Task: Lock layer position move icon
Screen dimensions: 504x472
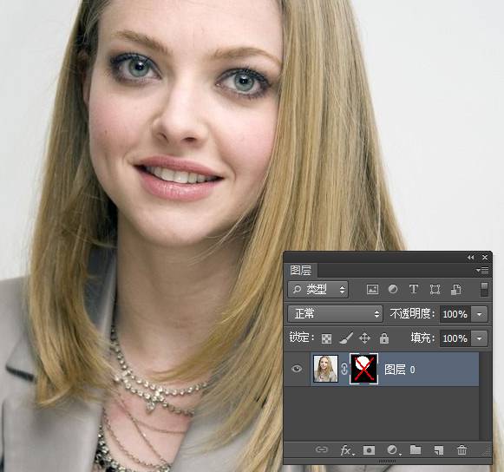Action: pos(365,338)
